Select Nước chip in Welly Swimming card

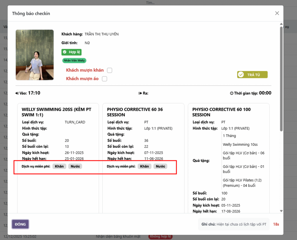pyautogui.click(x=75, y=166)
